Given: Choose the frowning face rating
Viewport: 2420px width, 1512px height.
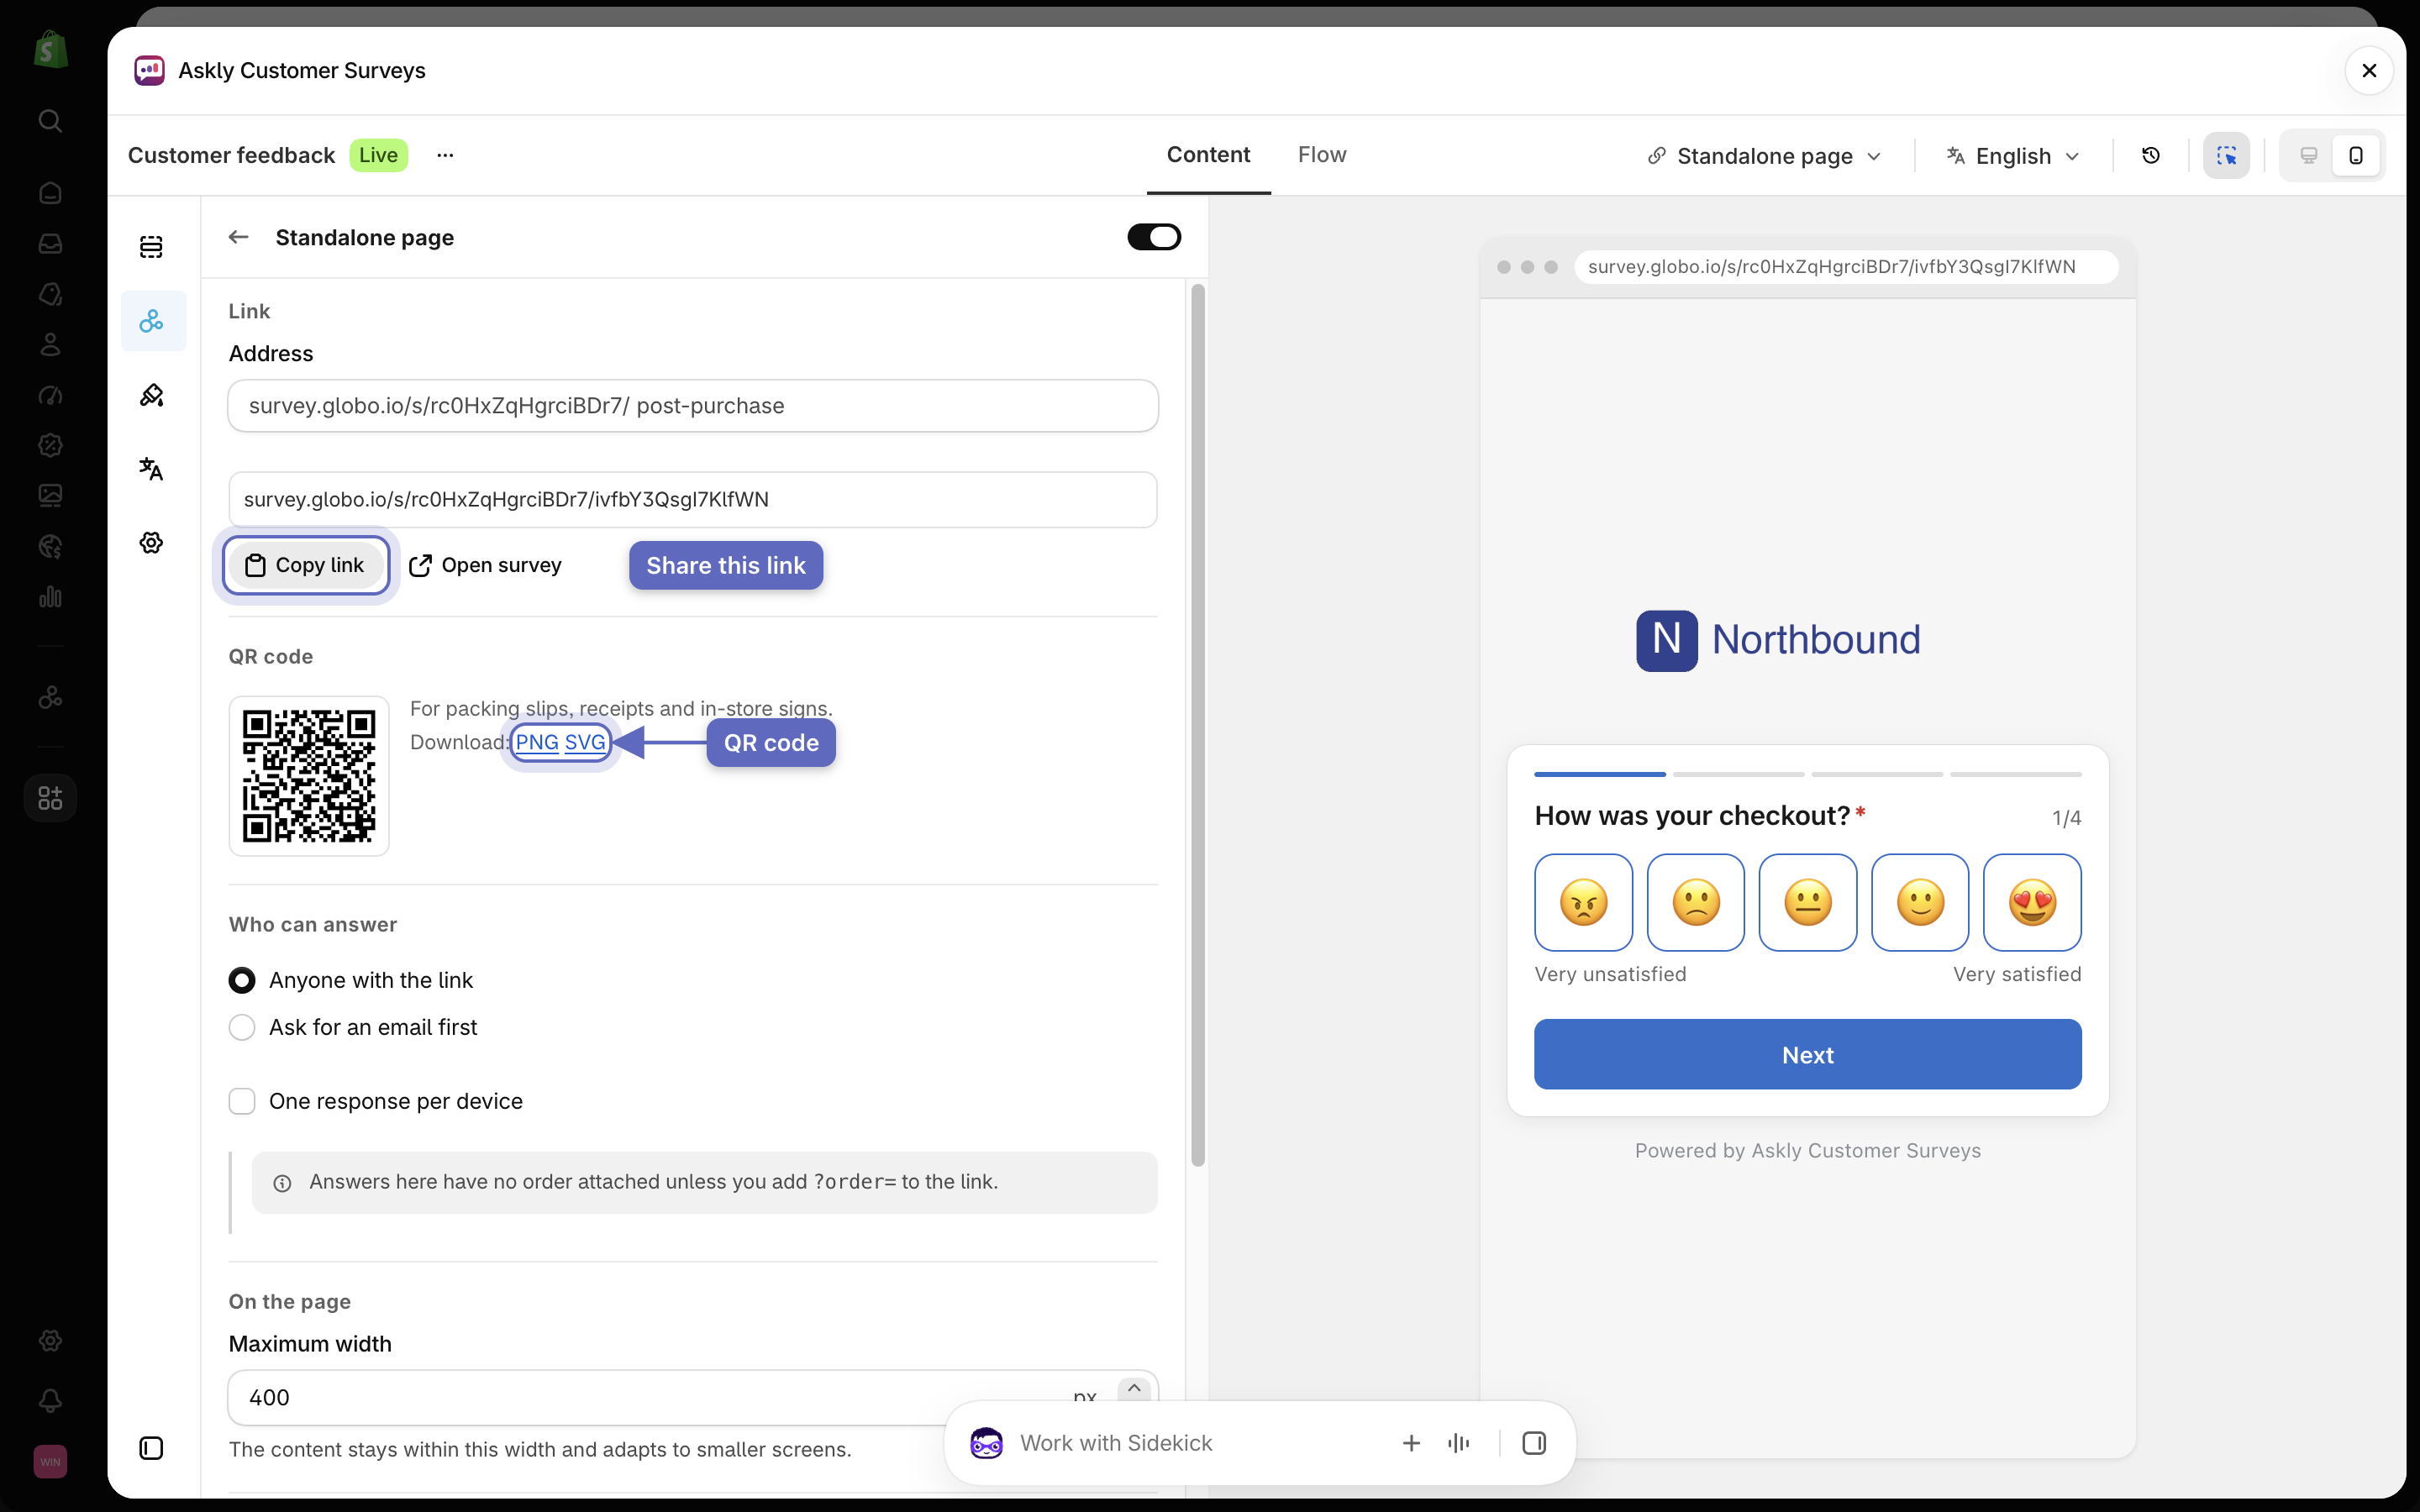Looking at the screenshot, I should click(x=1696, y=902).
